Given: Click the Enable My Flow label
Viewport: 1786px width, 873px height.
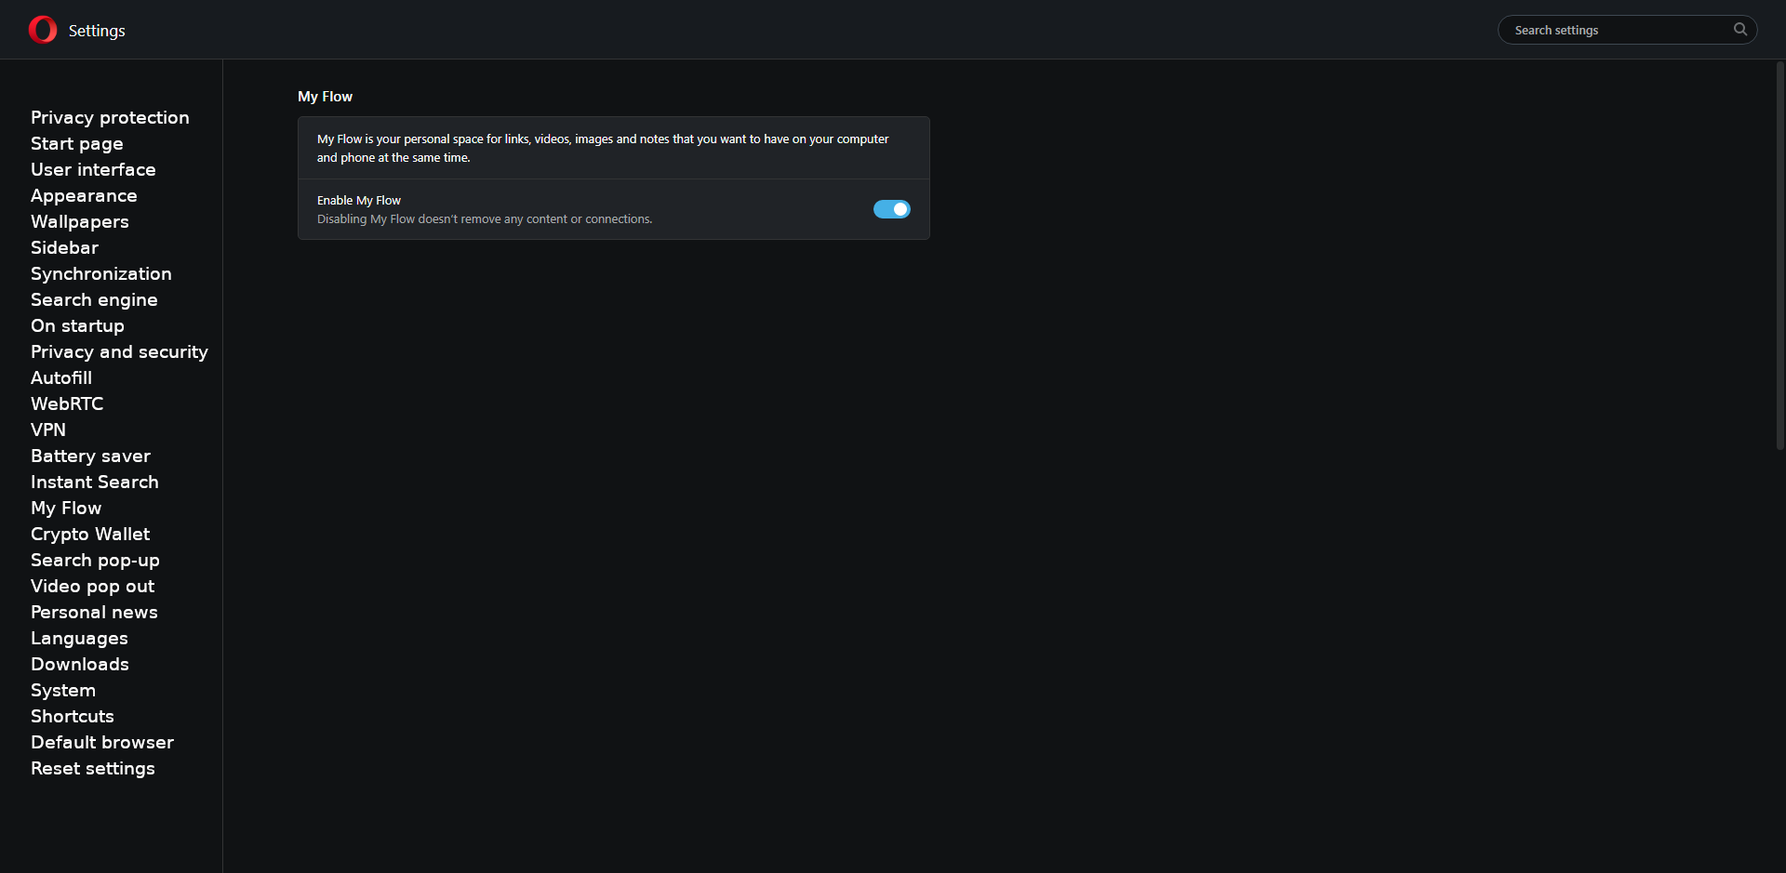Looking at the screenshot, I should tap(359, 200).
